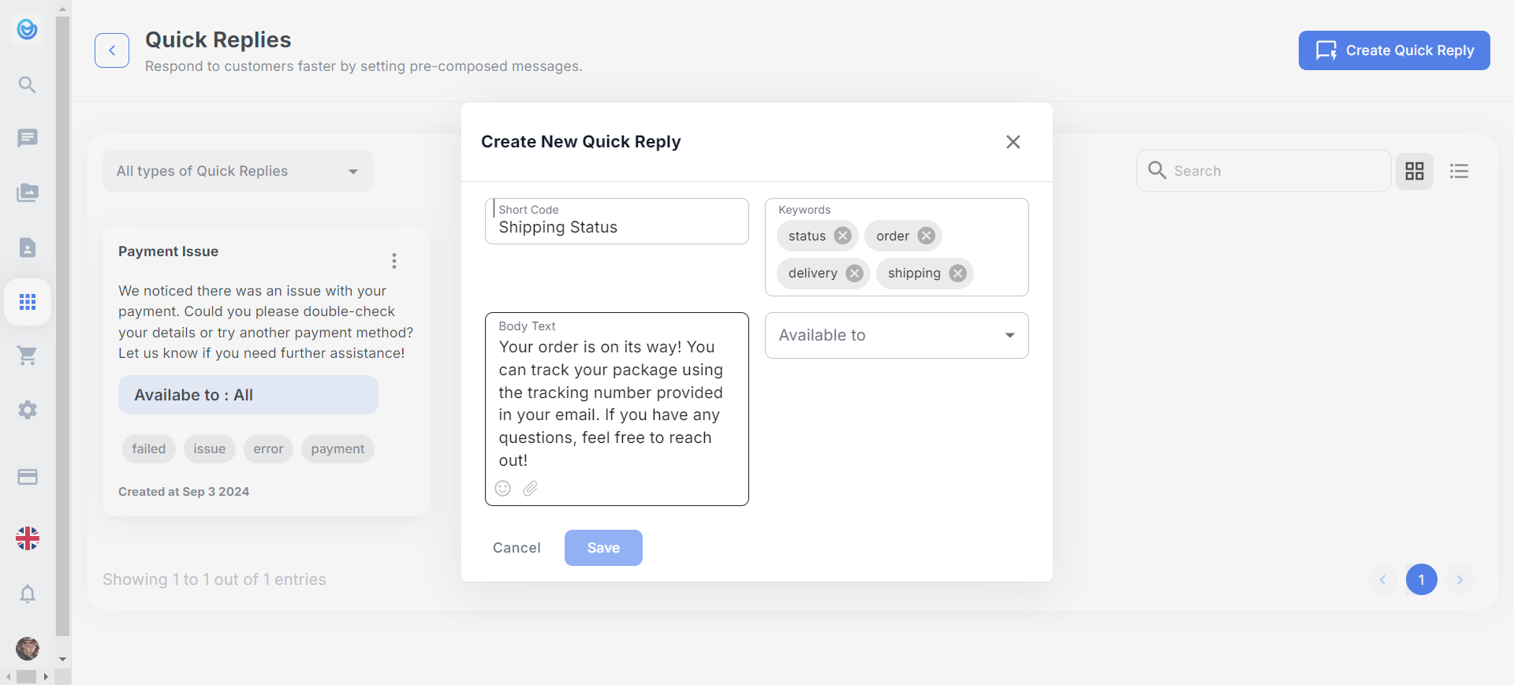The width and height of the screenshot is (1514, 685).
Task: Switch to grid view layout
Action: 1415,171
